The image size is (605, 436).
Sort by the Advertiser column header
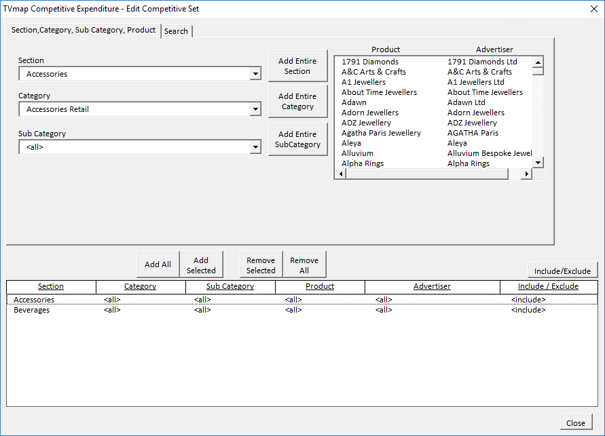point(432,286)
